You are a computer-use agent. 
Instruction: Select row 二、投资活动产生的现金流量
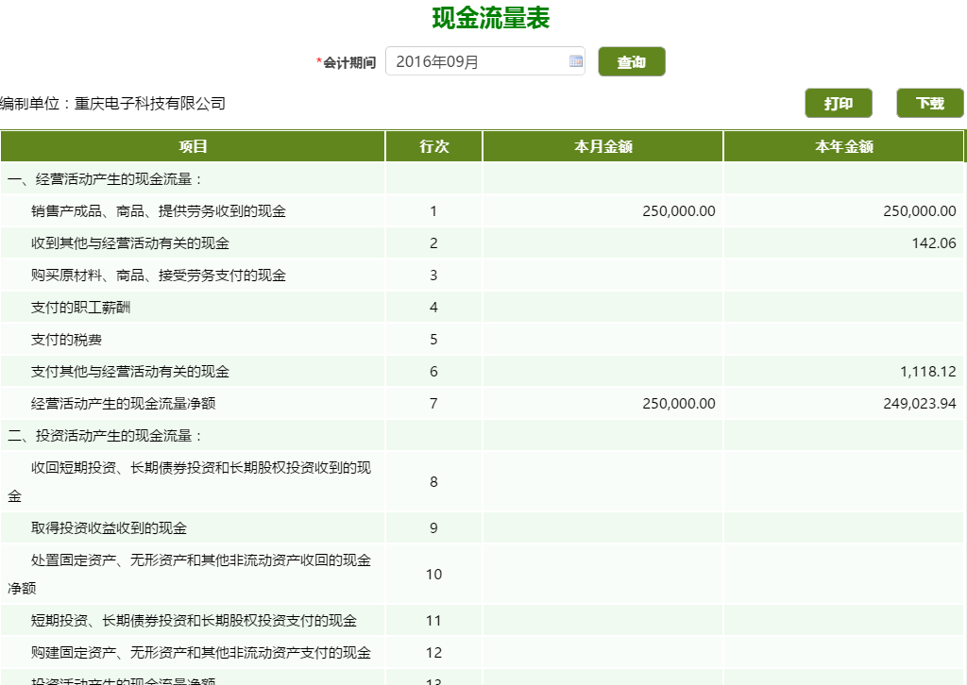click(x=482, y=436)
